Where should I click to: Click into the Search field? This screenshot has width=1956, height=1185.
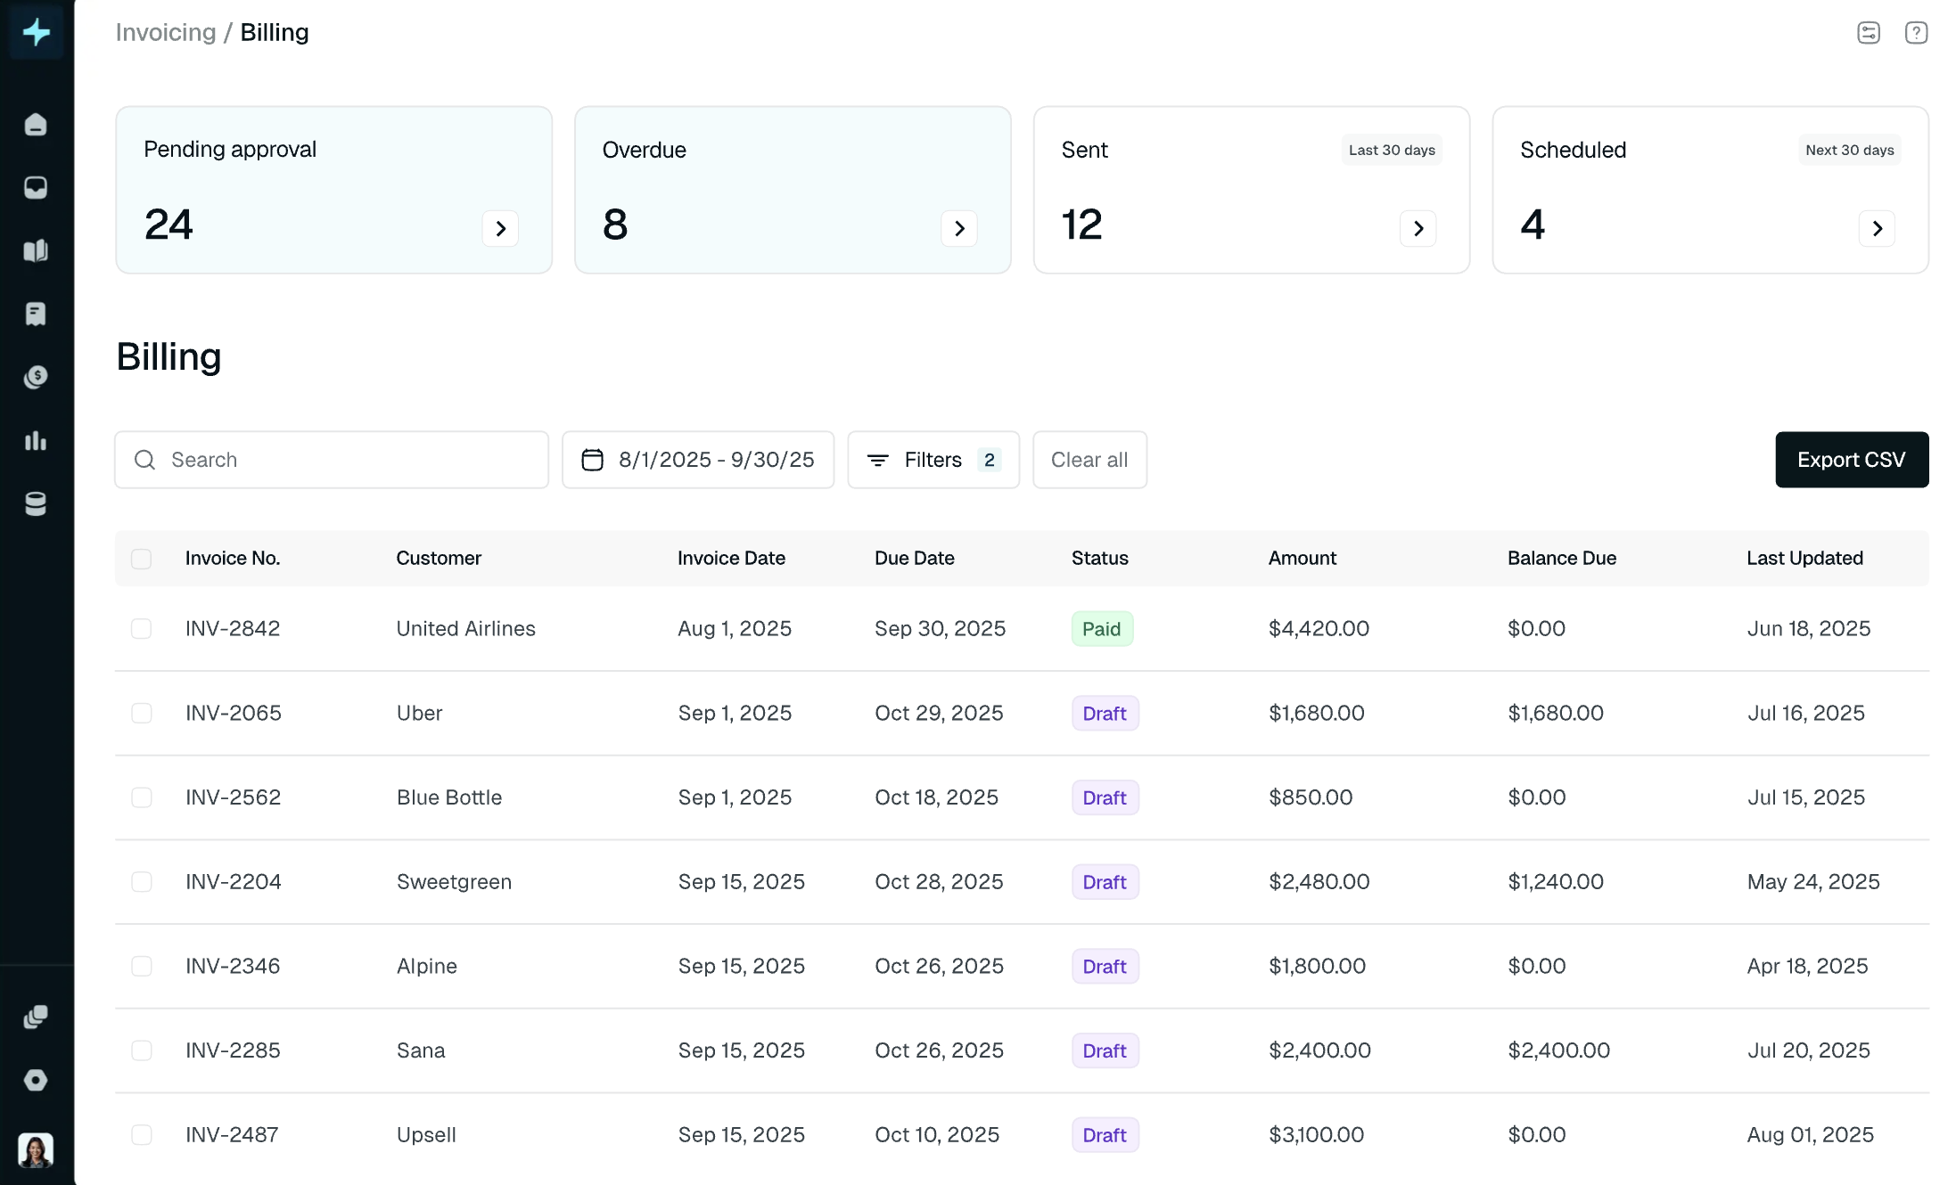coord(332,460)
